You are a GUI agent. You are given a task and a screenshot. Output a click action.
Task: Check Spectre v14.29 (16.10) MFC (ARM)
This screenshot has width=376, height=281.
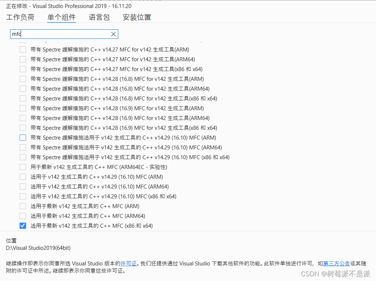(23, 138)
